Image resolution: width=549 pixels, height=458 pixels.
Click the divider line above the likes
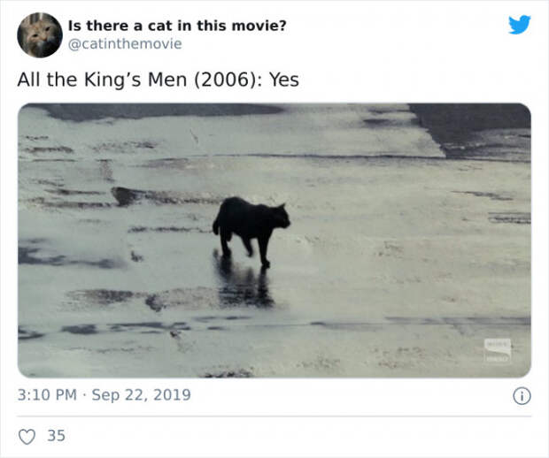pyautogui.click(x=274, y=416)
